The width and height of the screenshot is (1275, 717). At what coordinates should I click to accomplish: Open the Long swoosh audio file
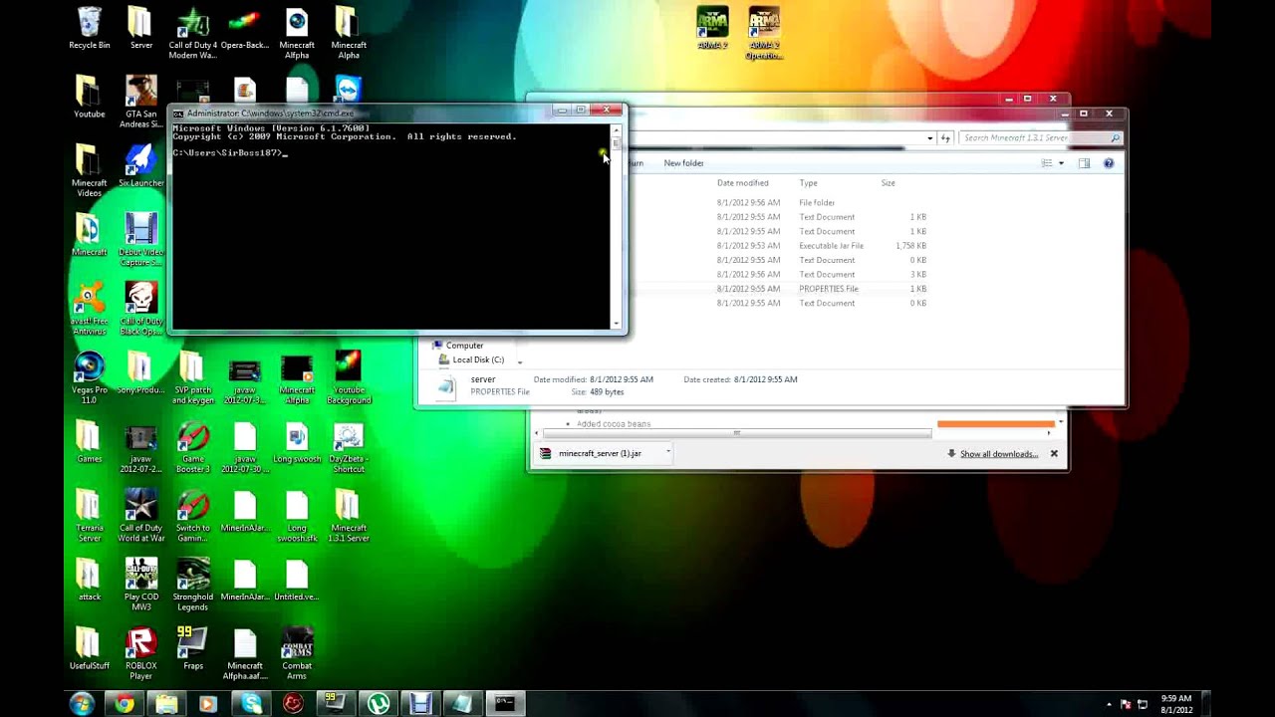tap(296, 442)
